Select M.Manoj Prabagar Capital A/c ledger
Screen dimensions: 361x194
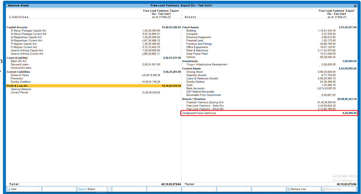click(28, 31)
